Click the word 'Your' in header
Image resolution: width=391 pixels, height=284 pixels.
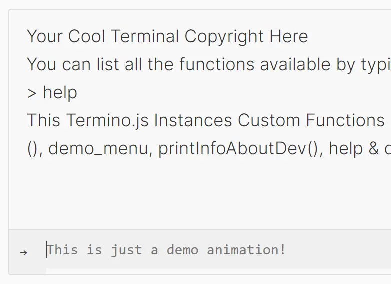click(45, 36)
